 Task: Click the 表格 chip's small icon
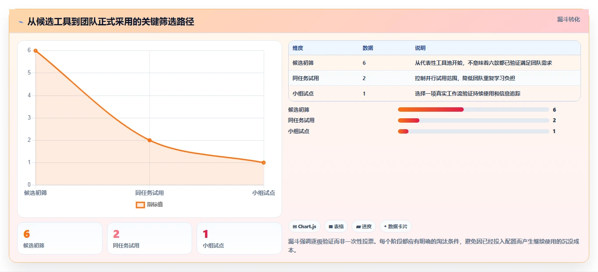331,227
